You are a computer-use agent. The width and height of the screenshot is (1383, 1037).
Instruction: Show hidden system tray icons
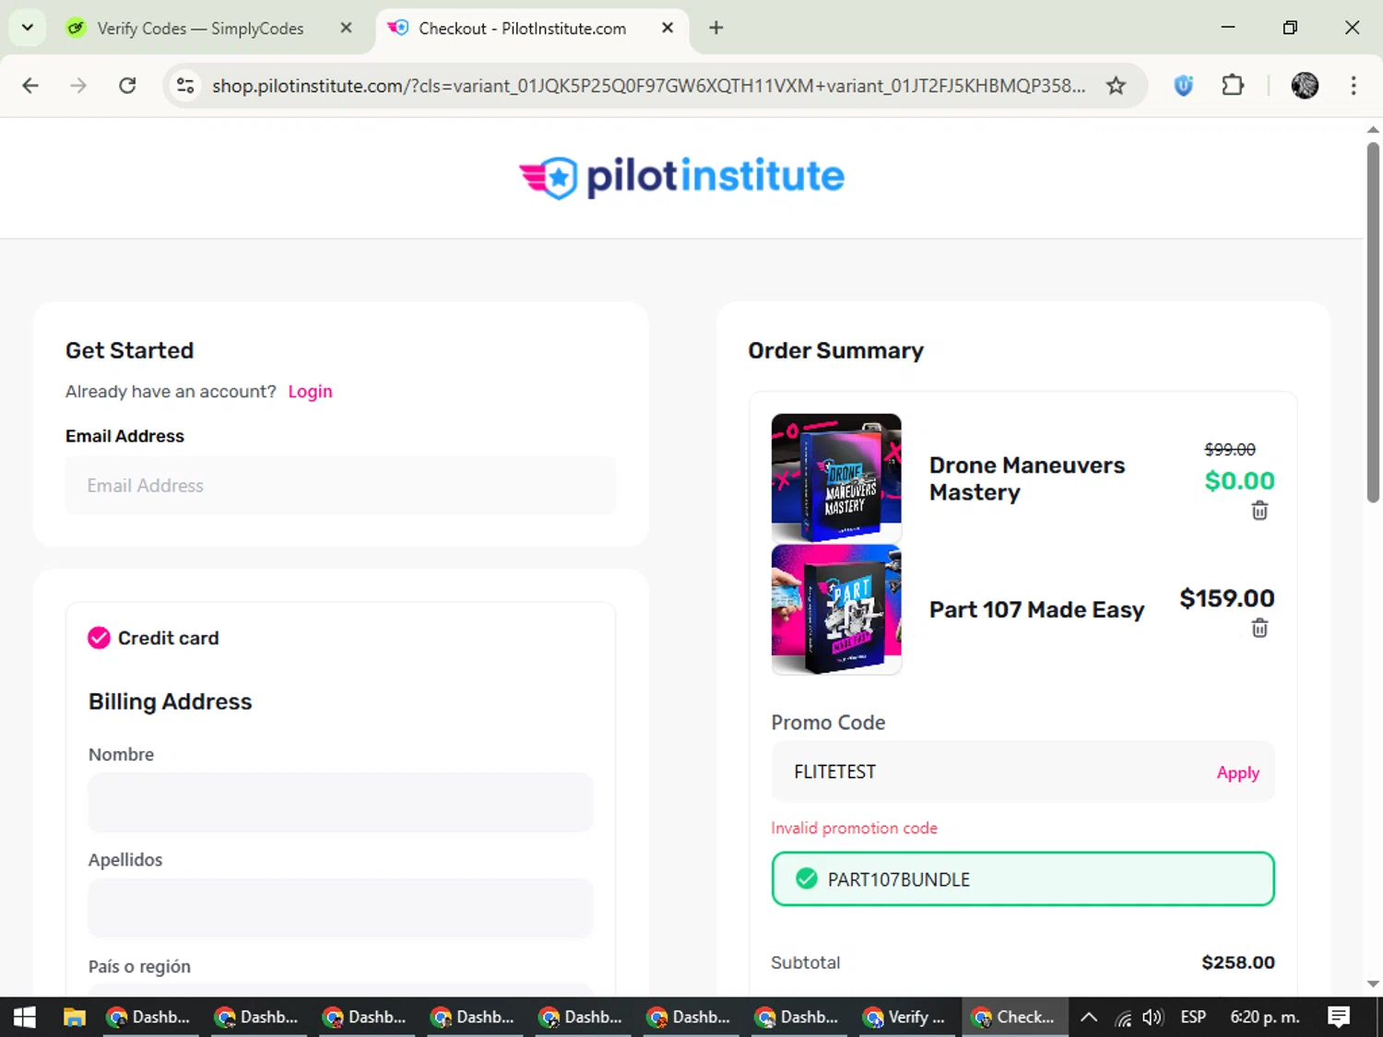coord(1089,1018)
